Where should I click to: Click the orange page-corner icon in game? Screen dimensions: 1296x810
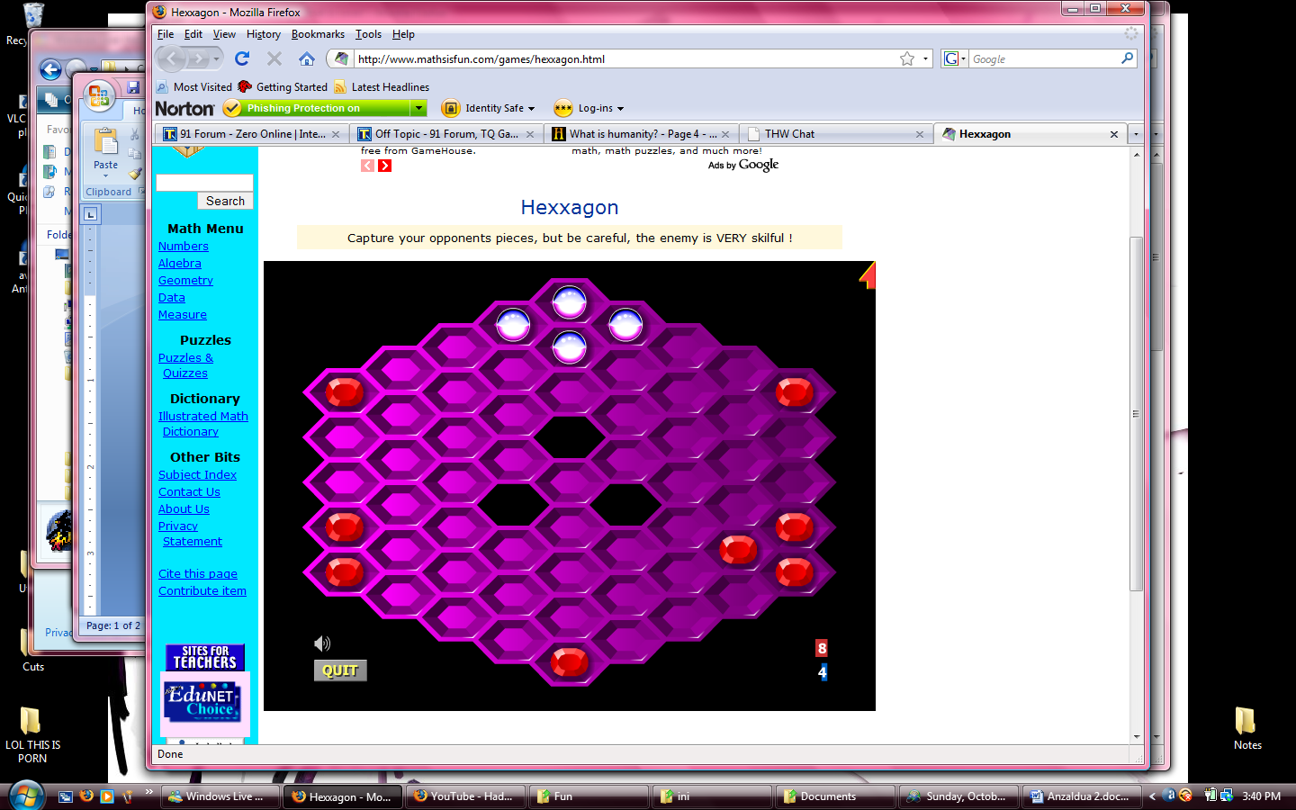pyautogui.click(x=868, y=274)
